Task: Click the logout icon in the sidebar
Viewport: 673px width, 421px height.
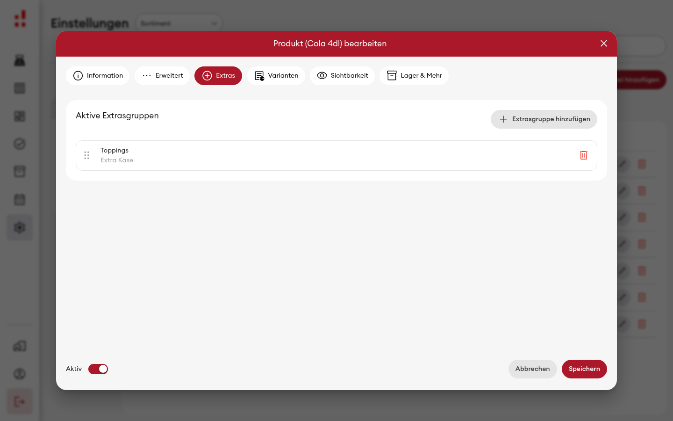Action: tap(20, 401)
